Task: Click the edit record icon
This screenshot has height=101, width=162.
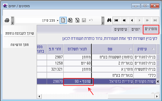Action: 70,20
